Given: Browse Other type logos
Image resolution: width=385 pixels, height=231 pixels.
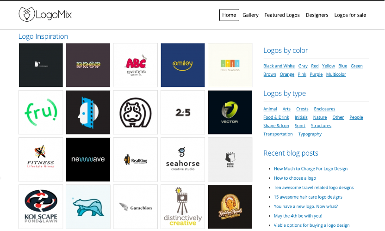Looking at the screenshot, I should (338, 117).
